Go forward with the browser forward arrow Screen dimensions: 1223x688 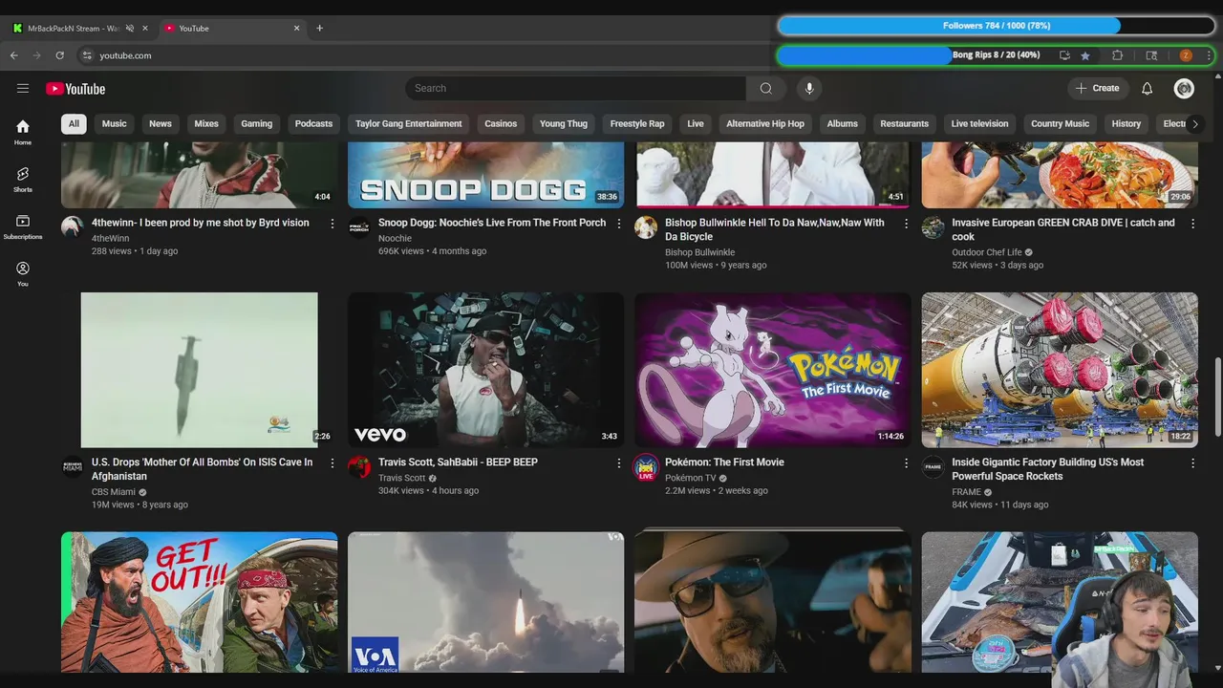click(x=37, y=55)
